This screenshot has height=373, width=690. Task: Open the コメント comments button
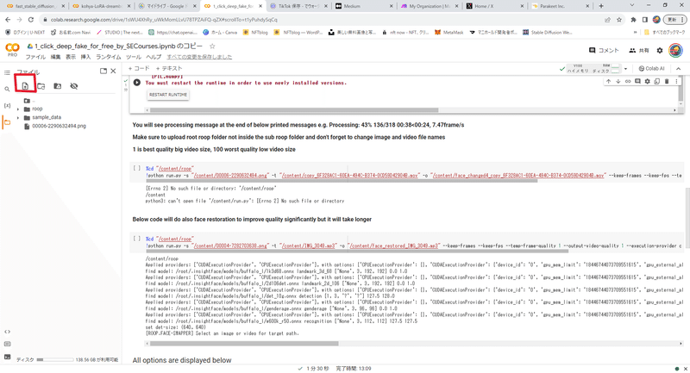pos(604,51)
